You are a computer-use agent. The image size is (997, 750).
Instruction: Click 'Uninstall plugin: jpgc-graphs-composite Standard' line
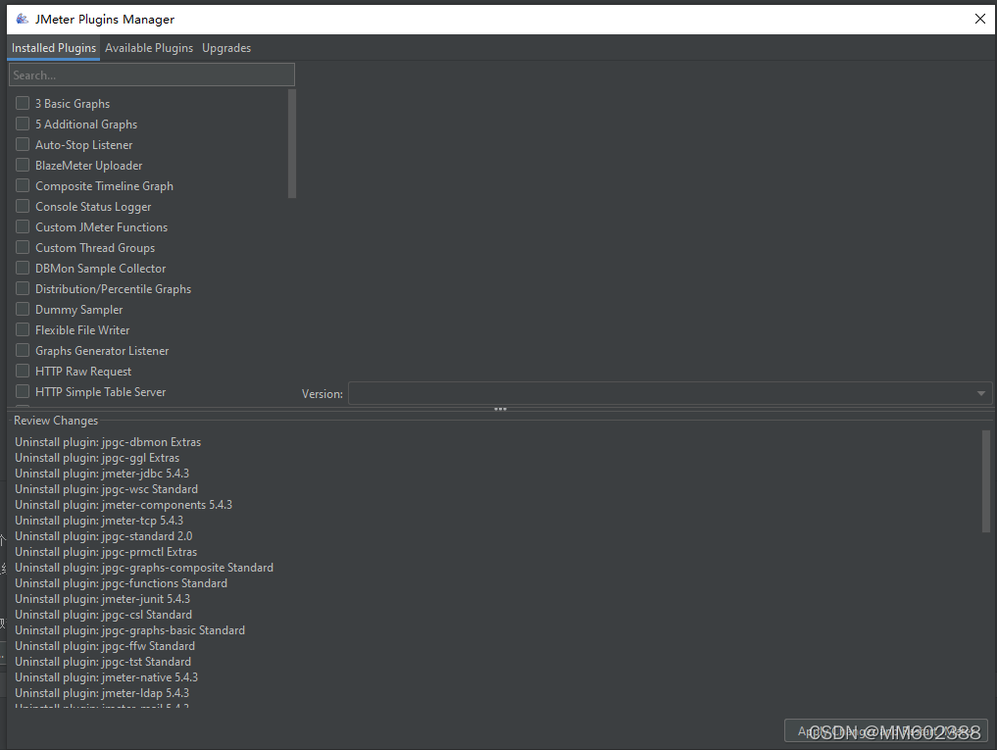pyautogui.click(x=144, y=568)
